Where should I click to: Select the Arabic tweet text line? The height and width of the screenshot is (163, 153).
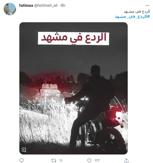click(137, 12)
